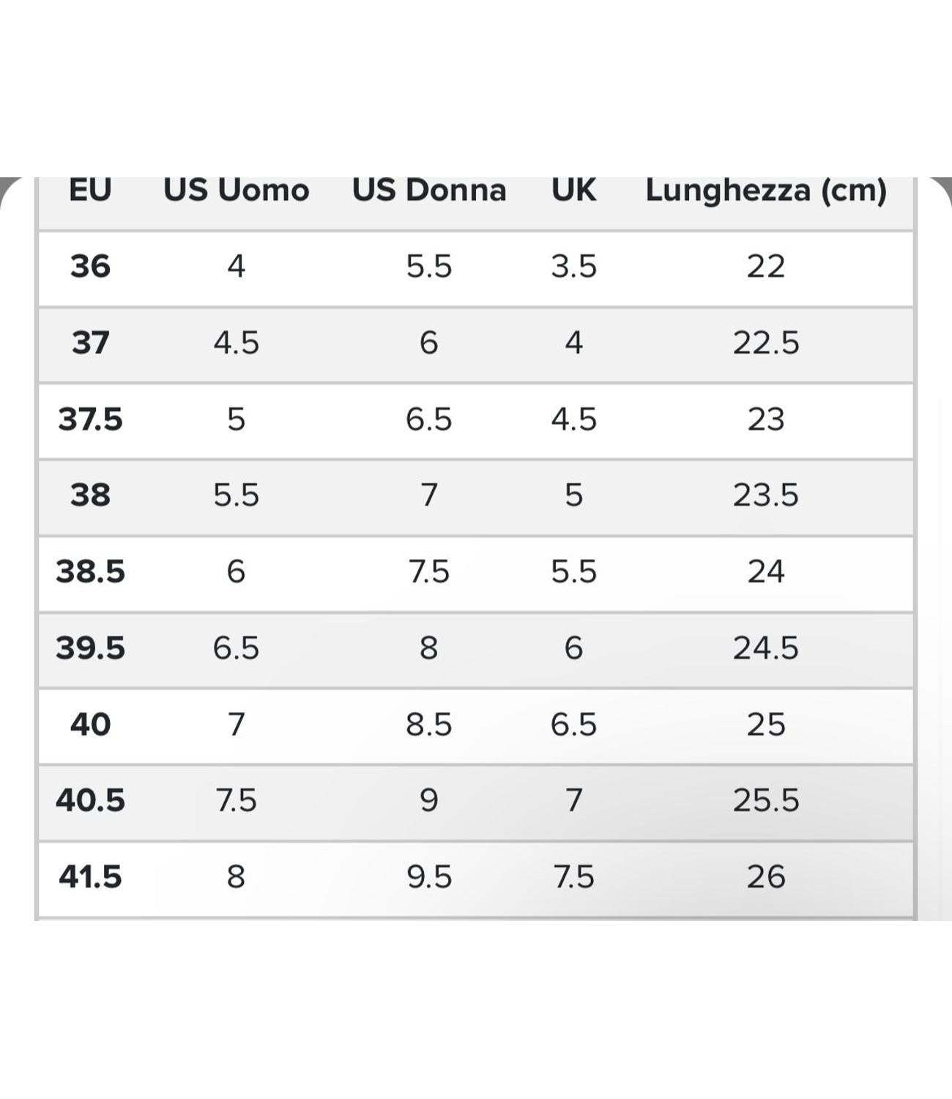Image resolution: width=952 pixels, height=1099 pixels.
Task: Click the 3.5 UK size cell
Action: pyautogui.click(x=573, y=267)
